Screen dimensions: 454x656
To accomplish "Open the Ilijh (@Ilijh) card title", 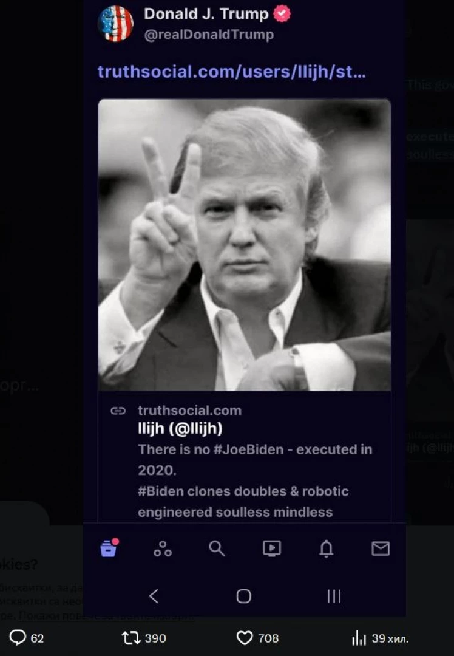I will (x=180, y=428).
